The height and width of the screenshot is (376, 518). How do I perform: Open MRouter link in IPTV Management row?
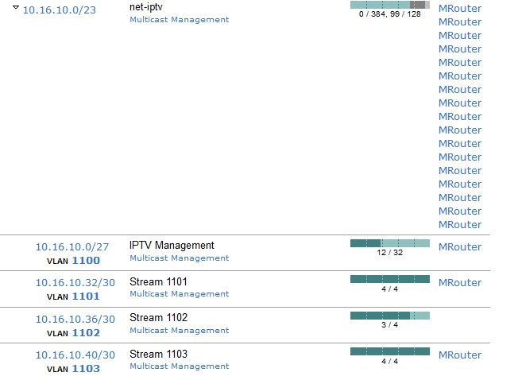460,246
